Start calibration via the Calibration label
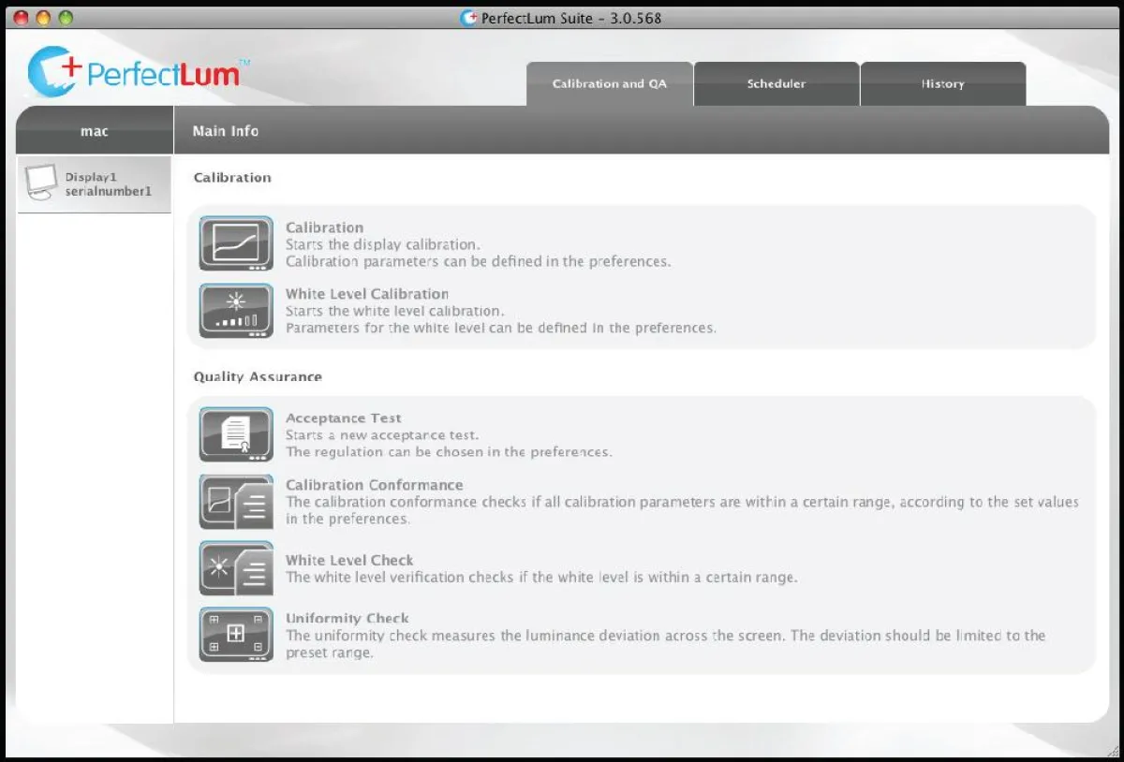Viewport: 1124px width, 762px height. point(324,227)
